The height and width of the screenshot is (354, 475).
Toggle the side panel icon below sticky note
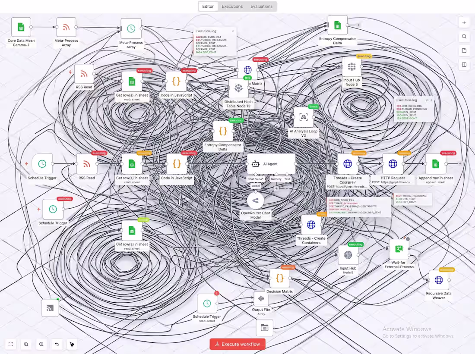464,64
